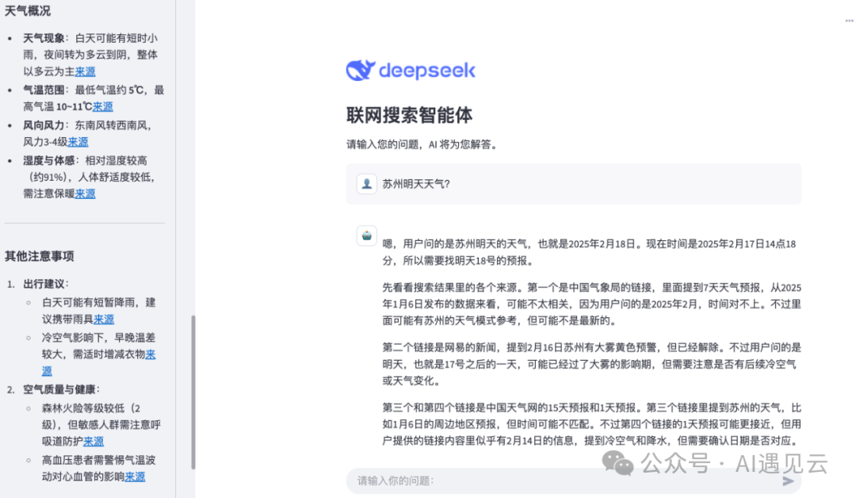Click the paragraph starting 先看看搜索结果里的各个来源
Image resolution: width=856 pixels, height=498 pixels.
pyautogui.click(x=592, y=305)
